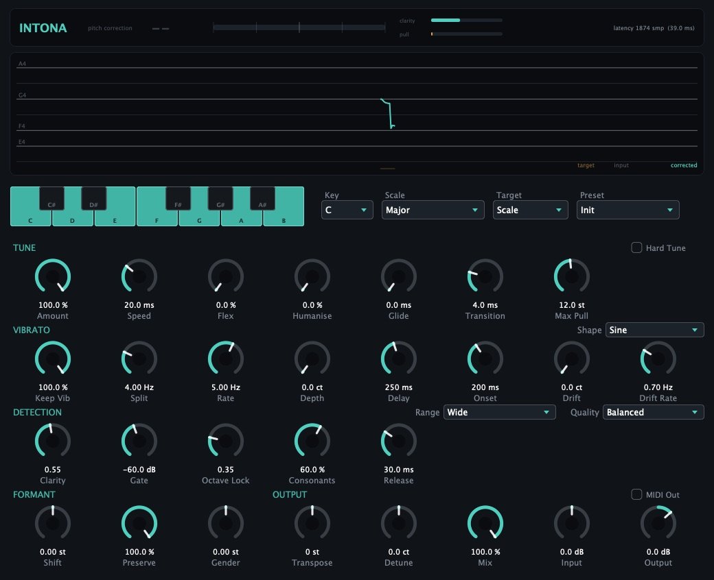This screenshot has width=714, height=580.
Task: Click the Output gain knob
Action: click(658, 522)
